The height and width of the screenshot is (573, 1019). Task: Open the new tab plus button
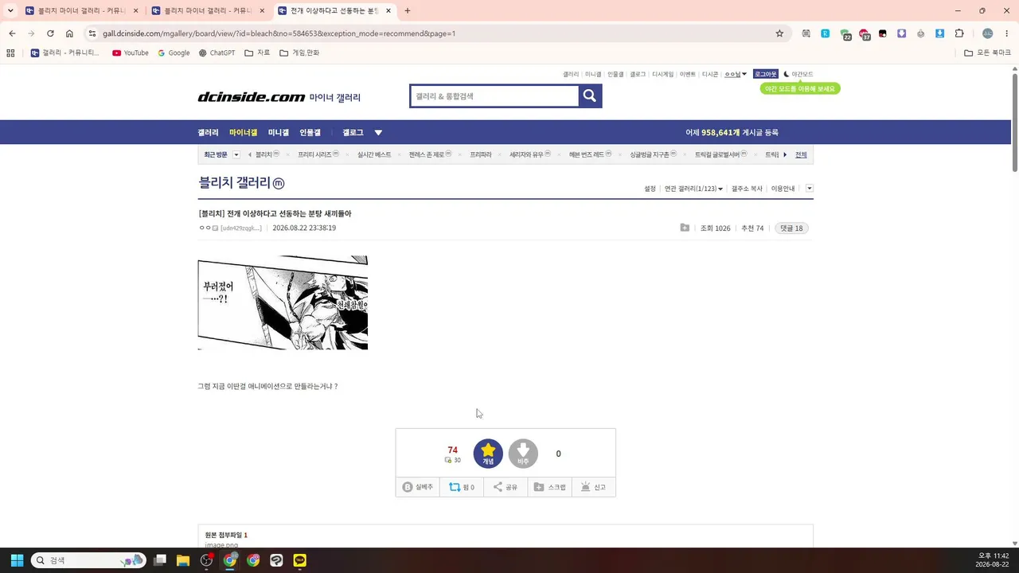tap(408, 11)
